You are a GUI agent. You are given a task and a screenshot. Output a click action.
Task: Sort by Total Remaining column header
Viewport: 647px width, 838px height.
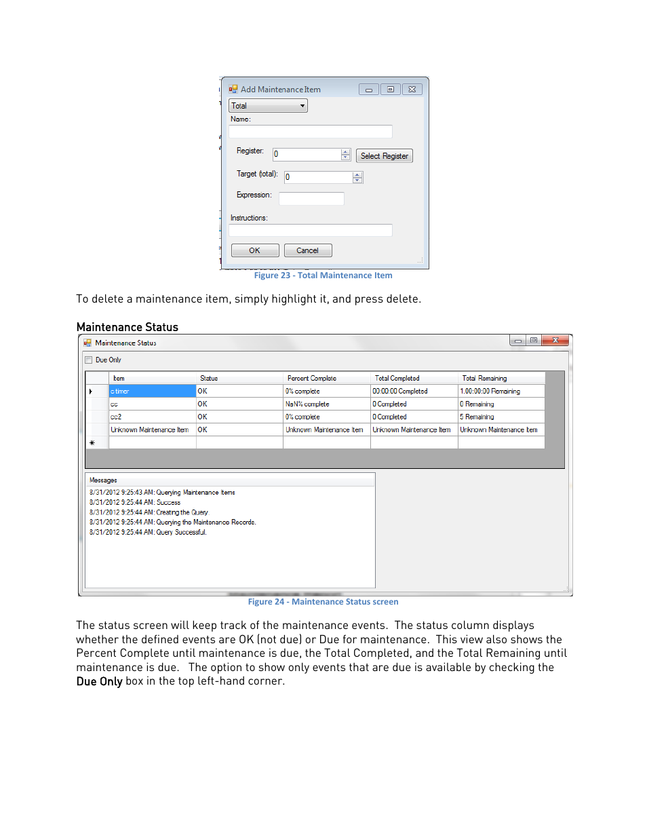click(x=502, y=378)
